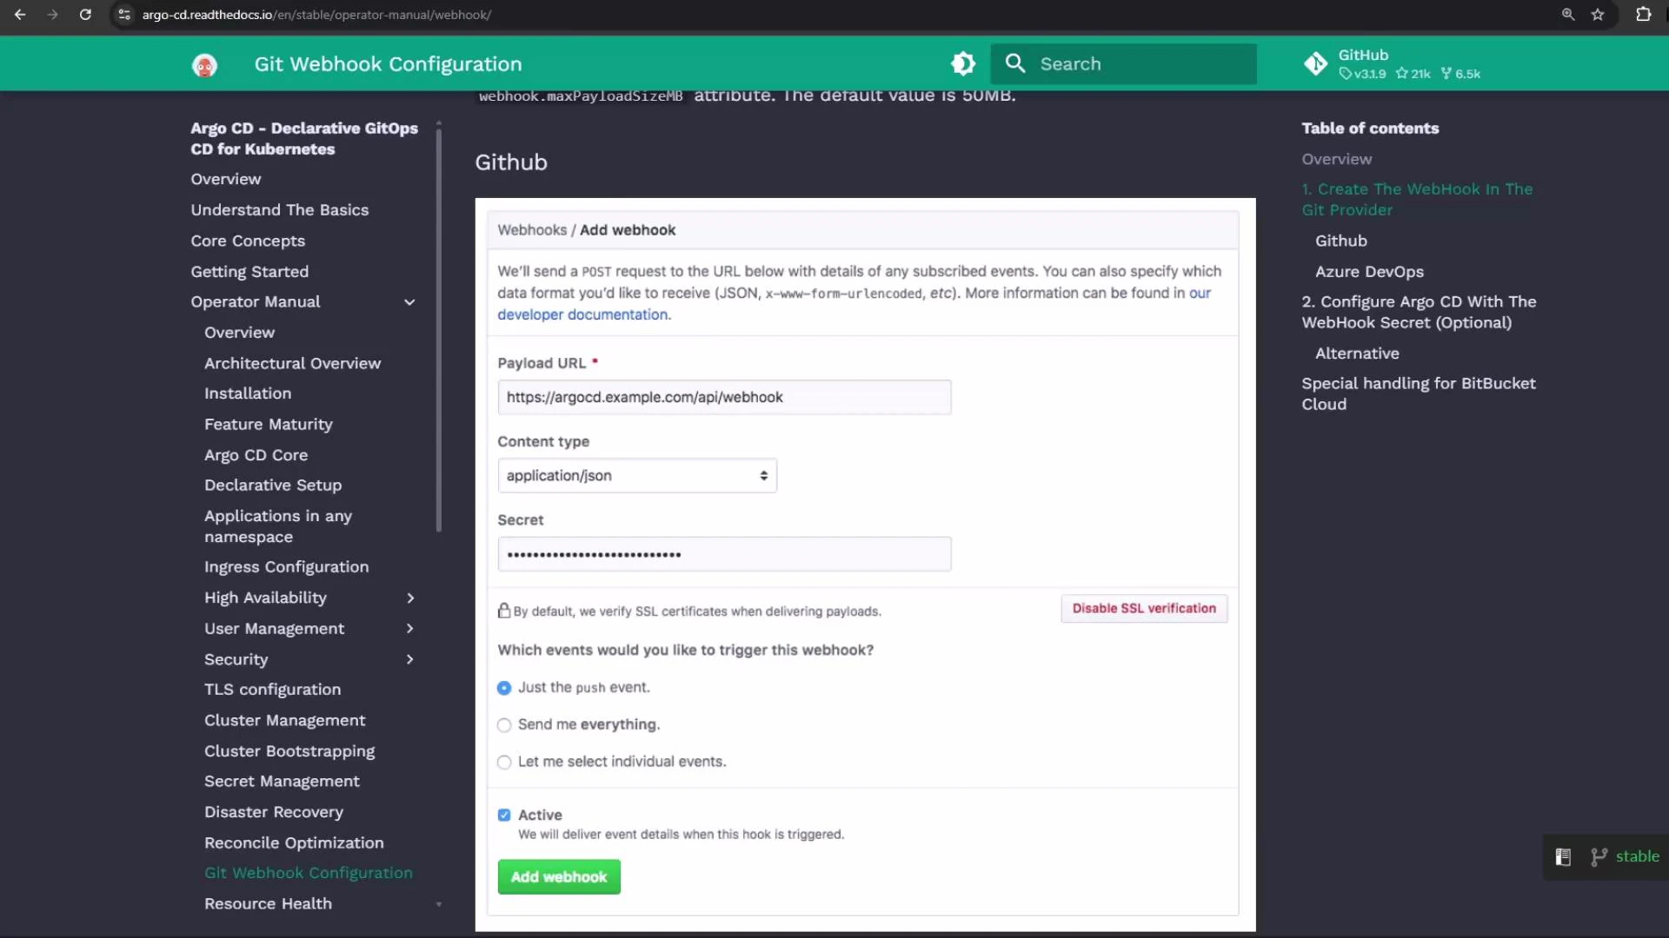
Task: Click the Payload URL input field
Action: click(724, 397)
